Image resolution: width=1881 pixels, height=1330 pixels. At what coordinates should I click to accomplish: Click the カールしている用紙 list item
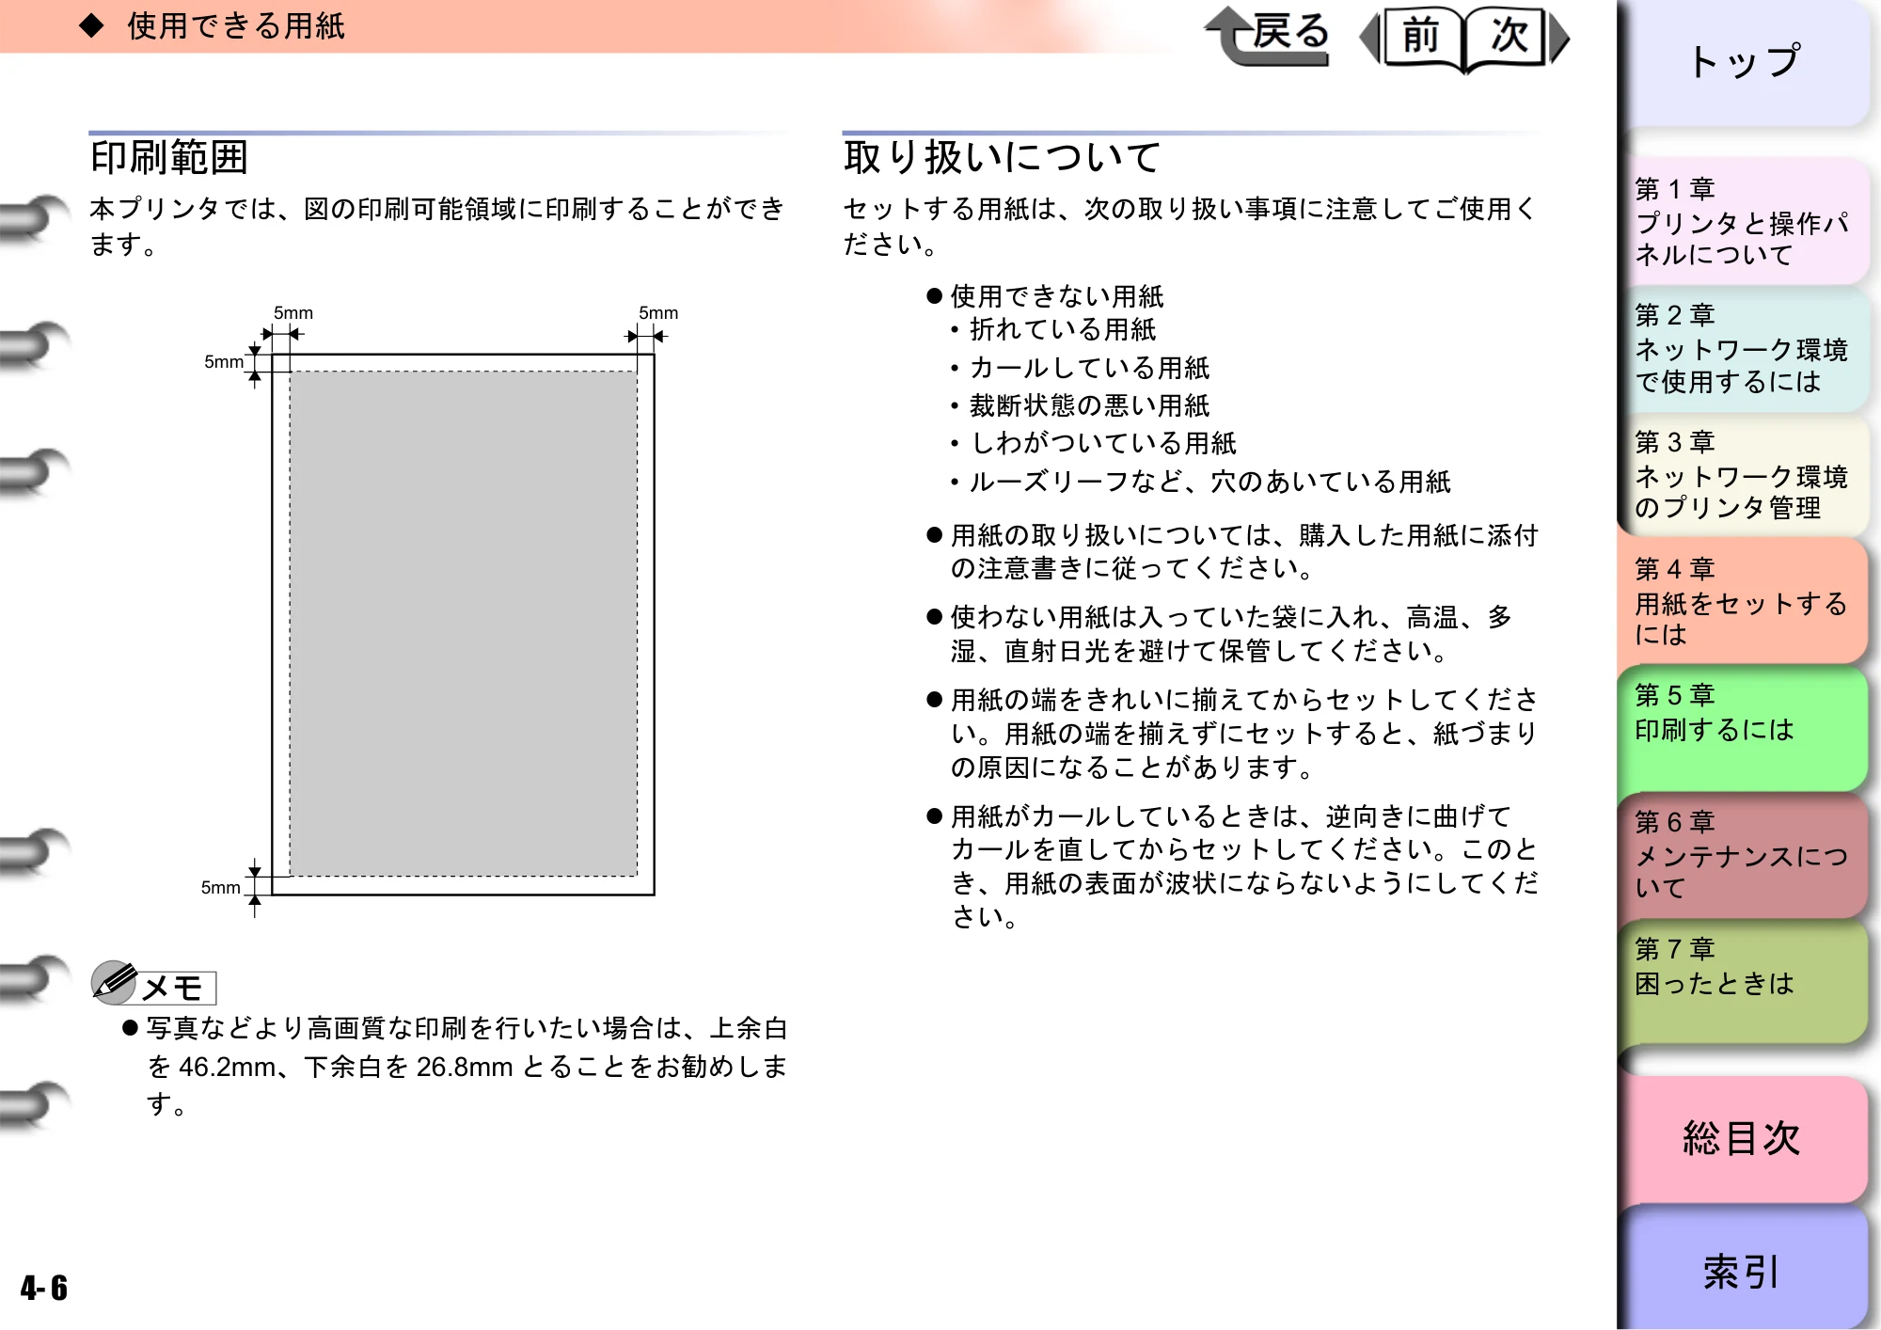point(1089,368)
